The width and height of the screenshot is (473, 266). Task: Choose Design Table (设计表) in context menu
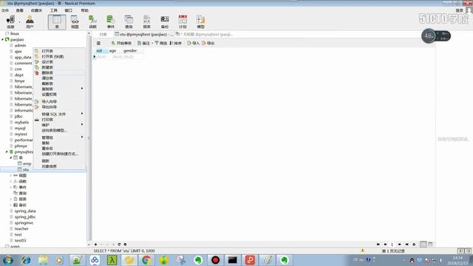point(59,62)
